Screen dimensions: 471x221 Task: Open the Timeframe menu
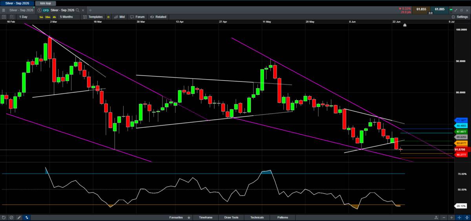(x=206, y=217)
